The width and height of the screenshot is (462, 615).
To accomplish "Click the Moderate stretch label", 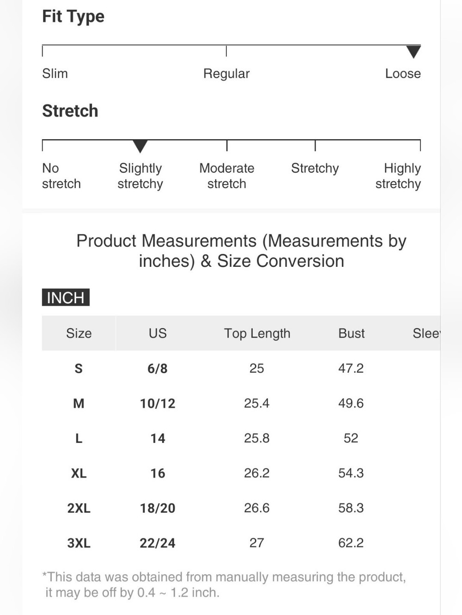I will click(227, 176).
